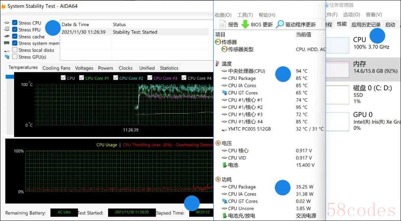The width and height of the screenshot is (401, 221).
Task: Click the 中央处理器(CPU) row chip icon
Action: 224,71
